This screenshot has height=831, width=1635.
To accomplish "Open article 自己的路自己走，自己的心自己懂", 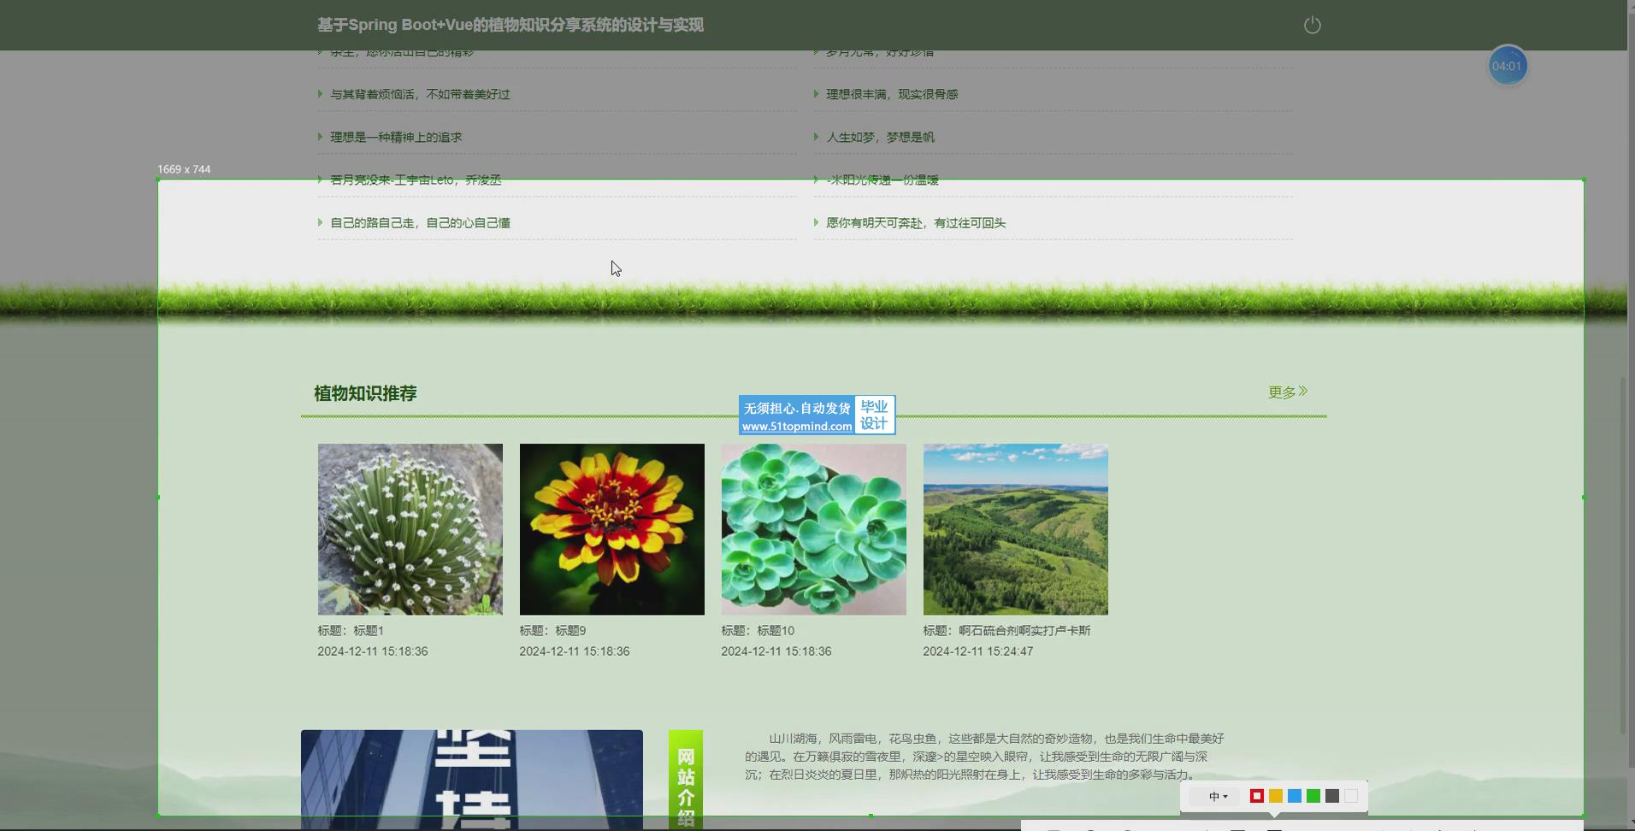I will click(420, 223).
